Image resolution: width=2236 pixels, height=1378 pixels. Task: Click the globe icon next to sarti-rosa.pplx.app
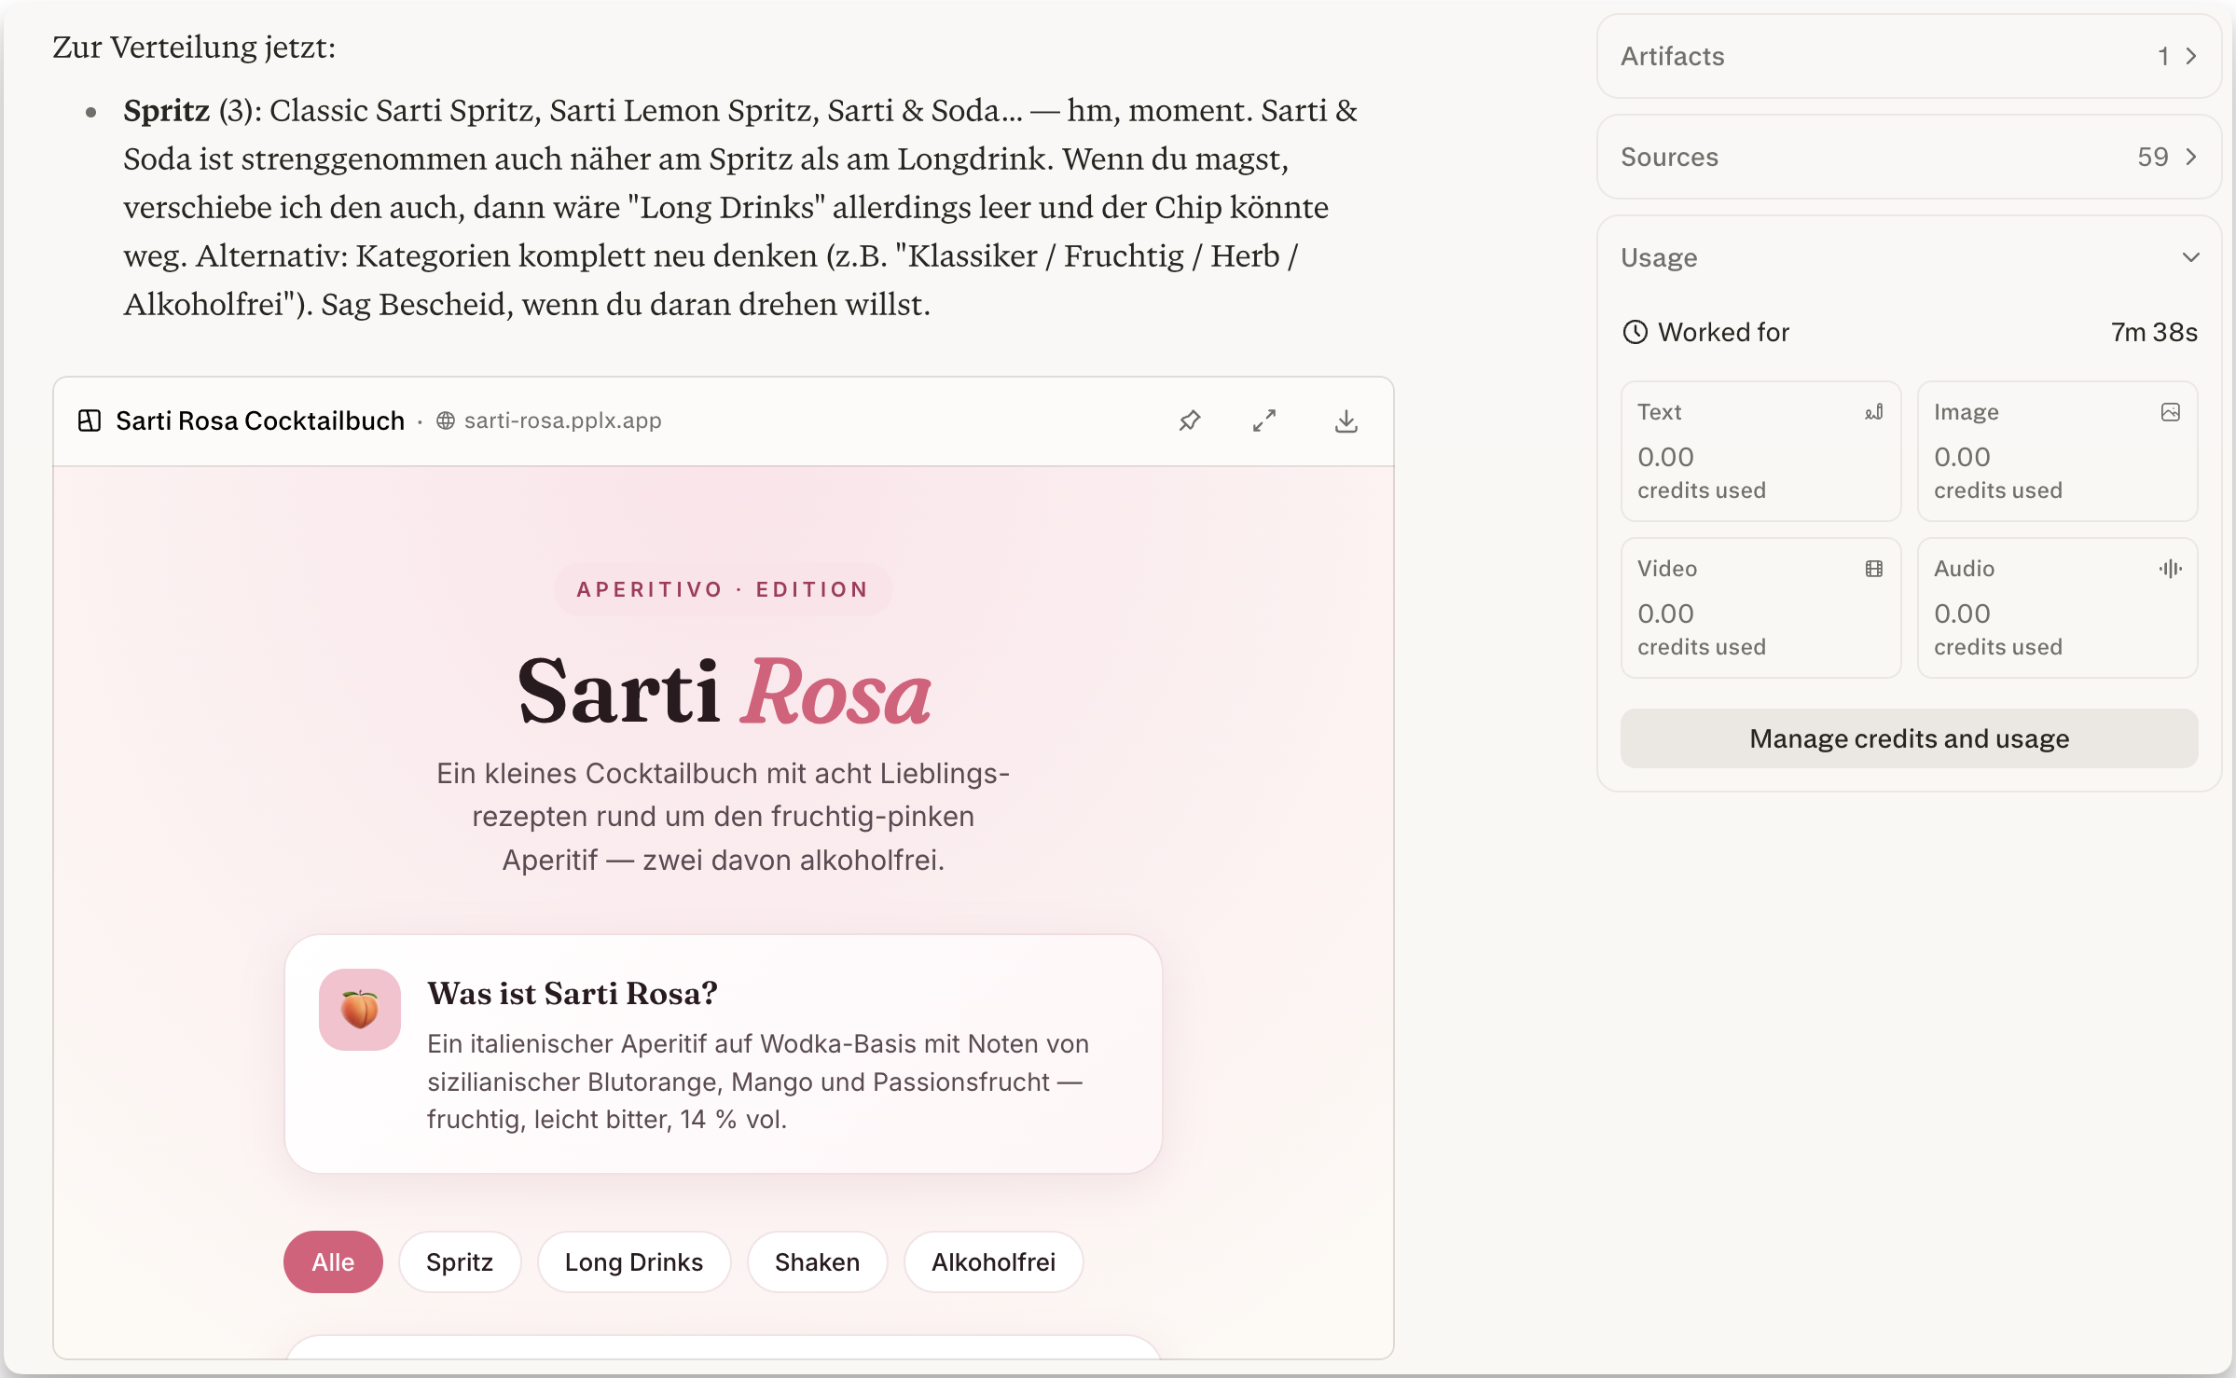click(x=446, y=421)
